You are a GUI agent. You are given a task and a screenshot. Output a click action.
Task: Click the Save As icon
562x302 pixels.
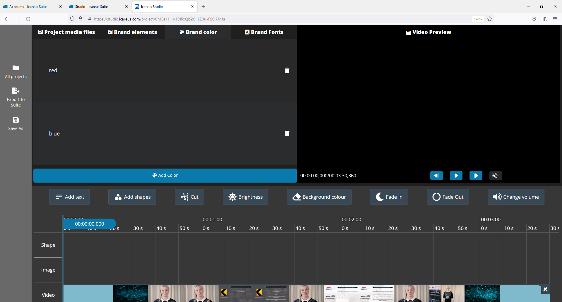[16, 120]
